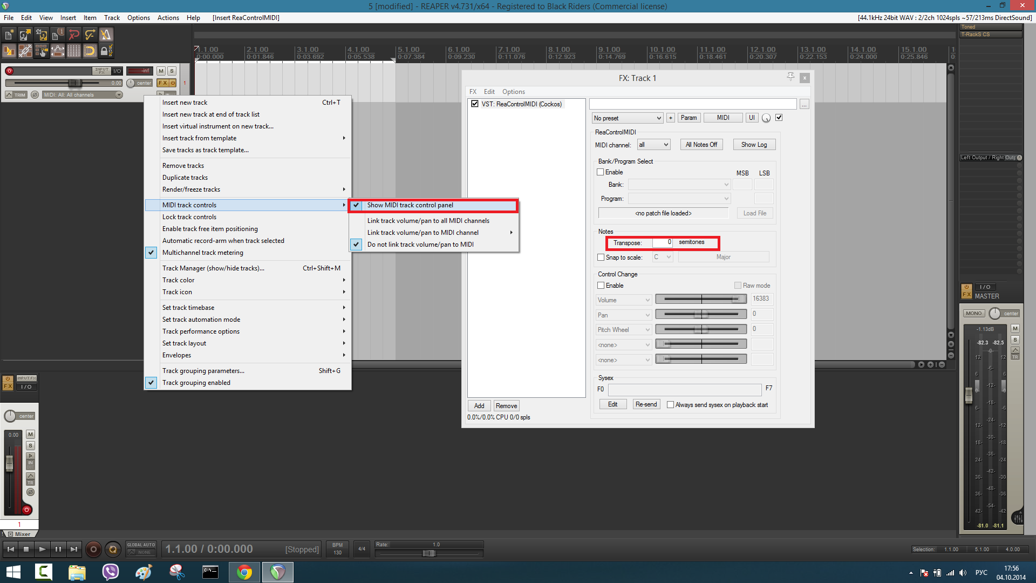Open the Actions menu in the menu bar
The height and width of the screenshot is (583, 1036).
tap(168, 18)
